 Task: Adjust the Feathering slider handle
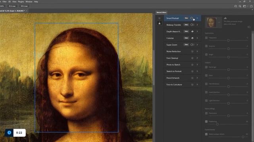tap(217, 124)
